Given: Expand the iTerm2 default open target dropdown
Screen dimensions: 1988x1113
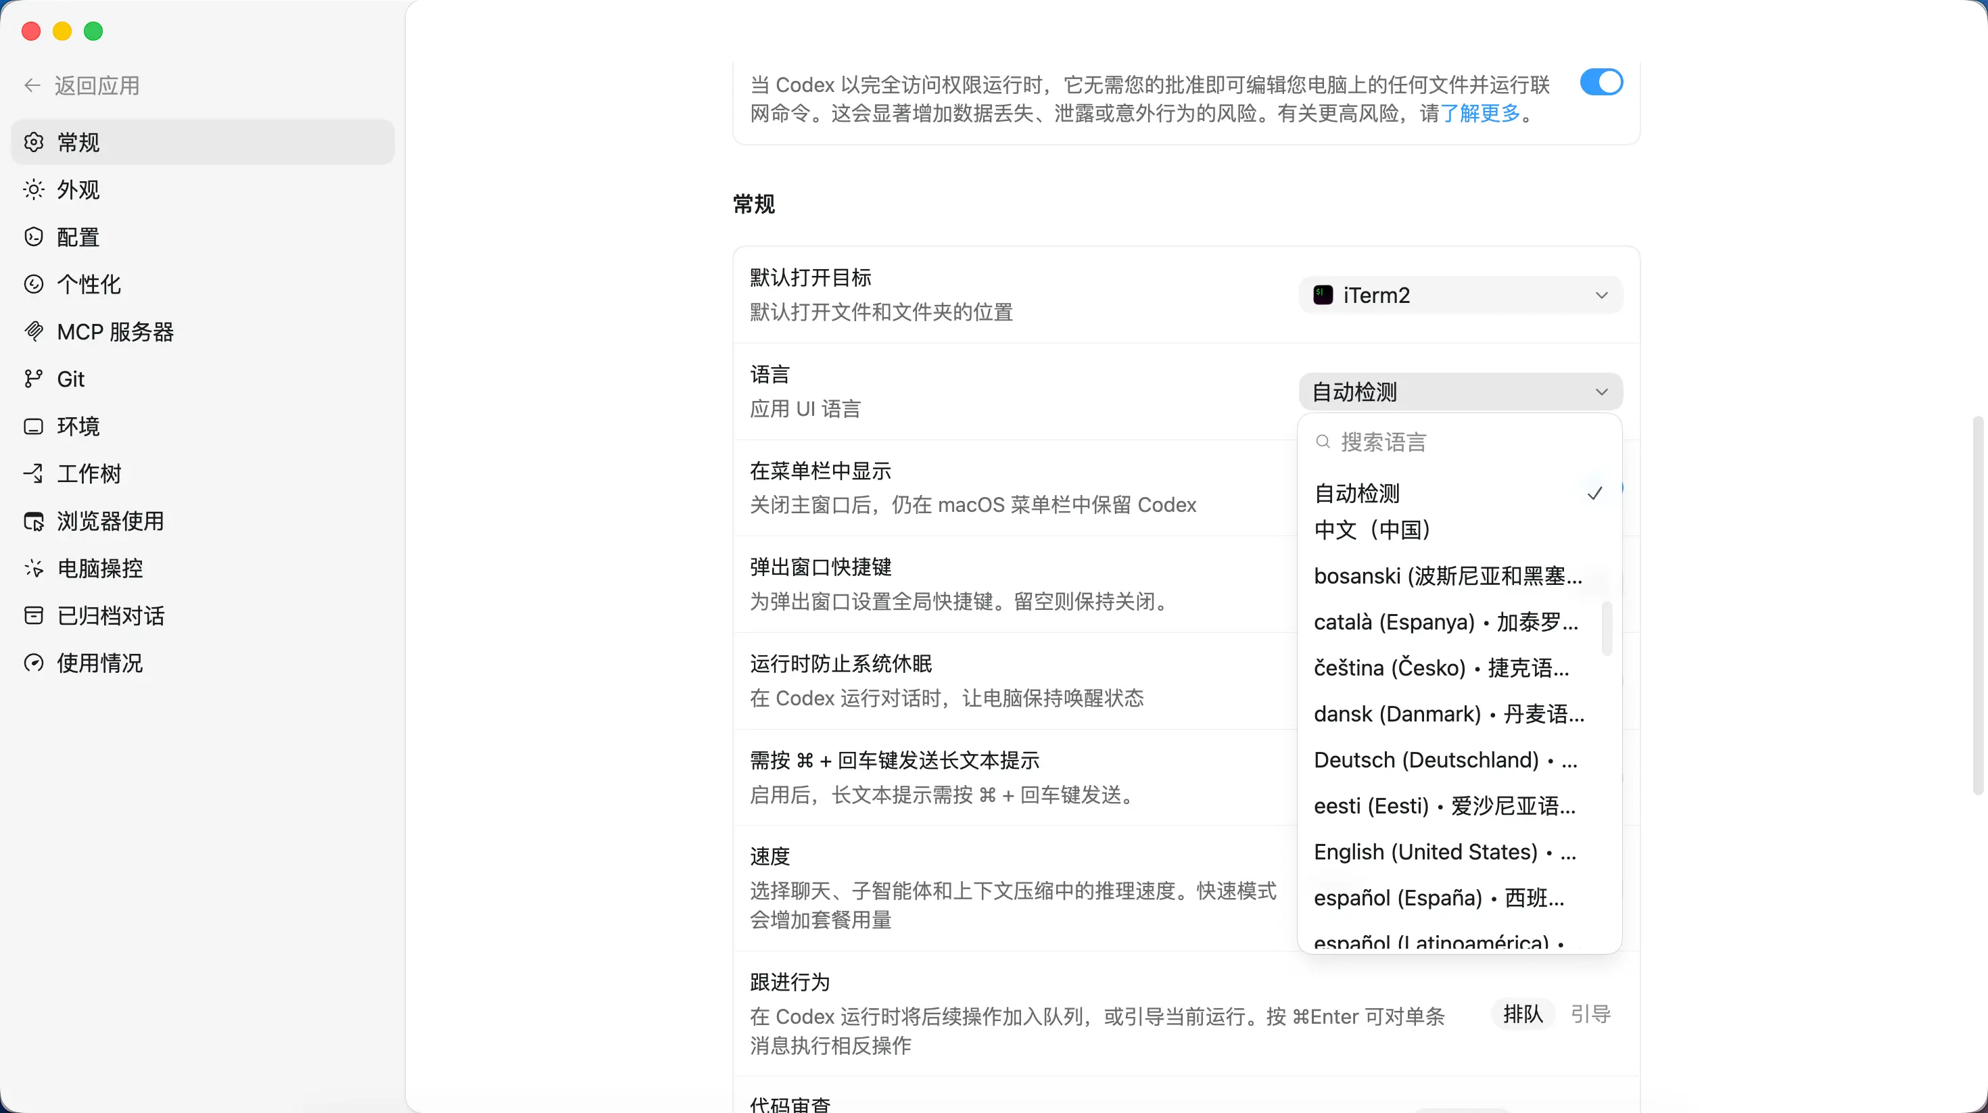Looking at the screenshot, I should (x=1460, y=295).
